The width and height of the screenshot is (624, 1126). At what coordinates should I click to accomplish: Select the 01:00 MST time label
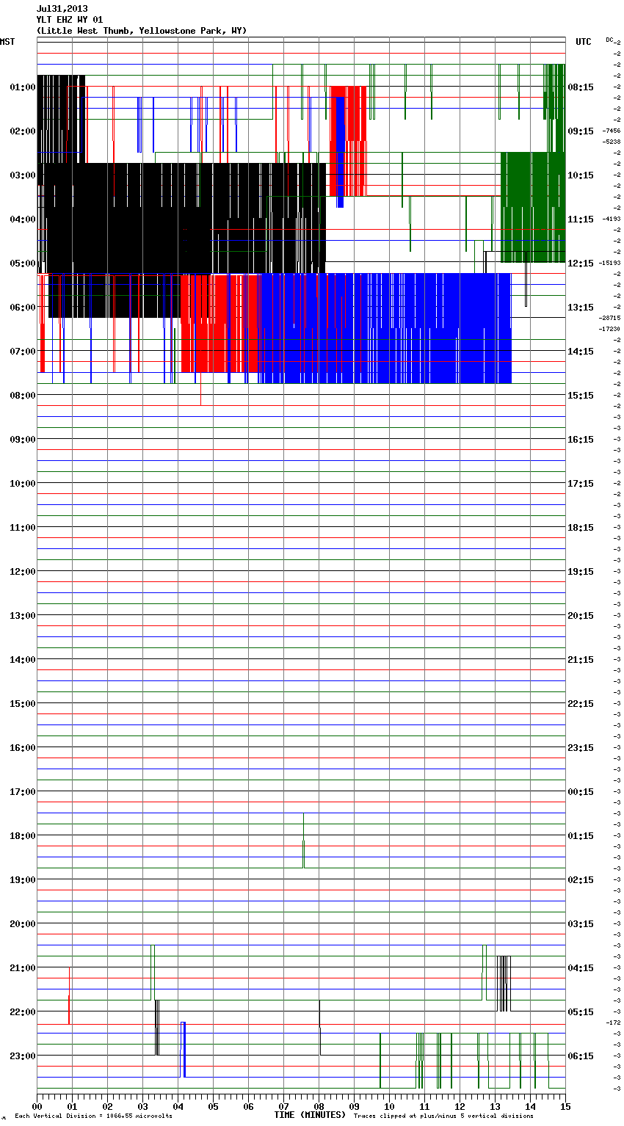click(x=23, y=87)
